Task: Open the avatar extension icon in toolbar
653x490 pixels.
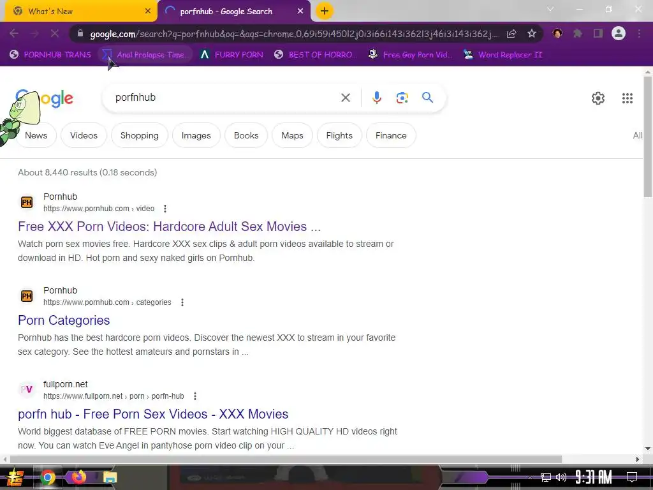Action: pos(557,33)
